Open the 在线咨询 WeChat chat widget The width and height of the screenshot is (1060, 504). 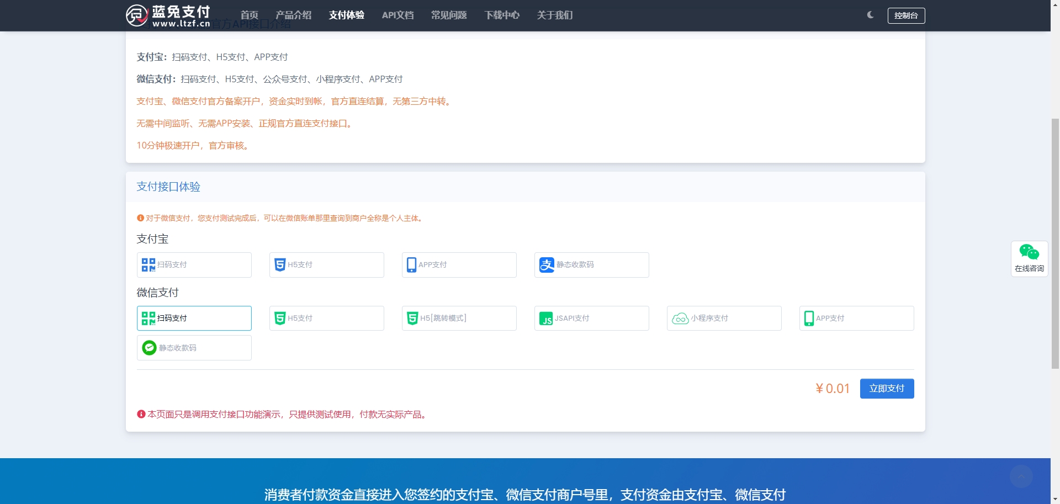point(1029,258)
